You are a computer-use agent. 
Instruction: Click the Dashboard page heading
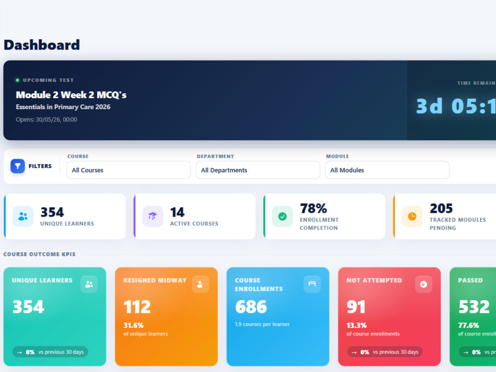coord(42,45)
